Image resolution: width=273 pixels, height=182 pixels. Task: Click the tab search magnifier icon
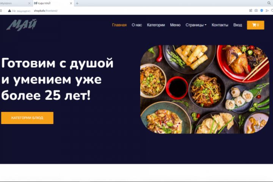269,3
